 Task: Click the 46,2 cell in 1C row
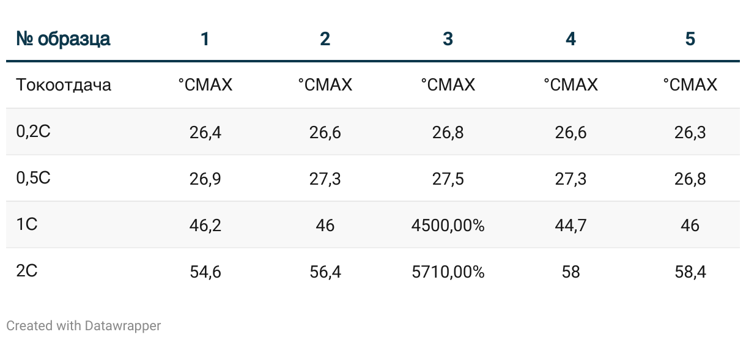(x=205, y=226)
